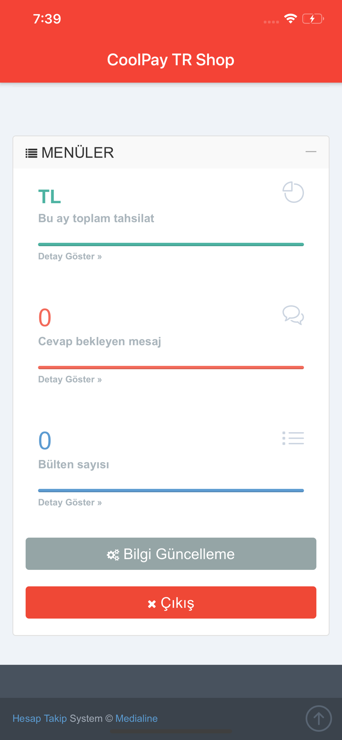
Task: Click the gears icon on Bilgi Güncelleme
Action: coord(113,555)
